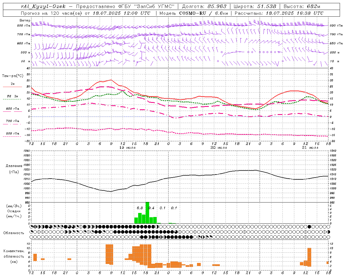Click the Давление panel label
344x275 pixels.
14,166
